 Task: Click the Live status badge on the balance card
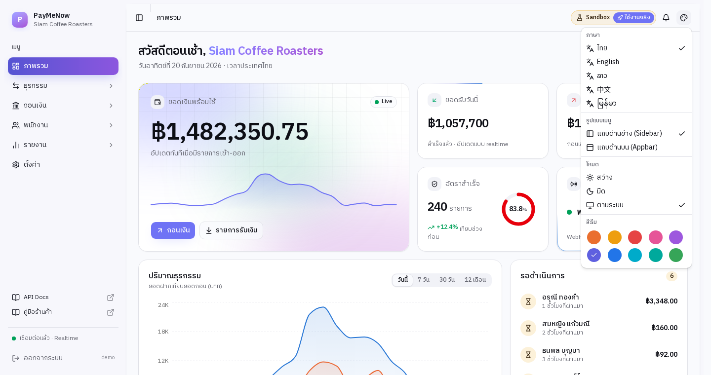coord(384,102)
